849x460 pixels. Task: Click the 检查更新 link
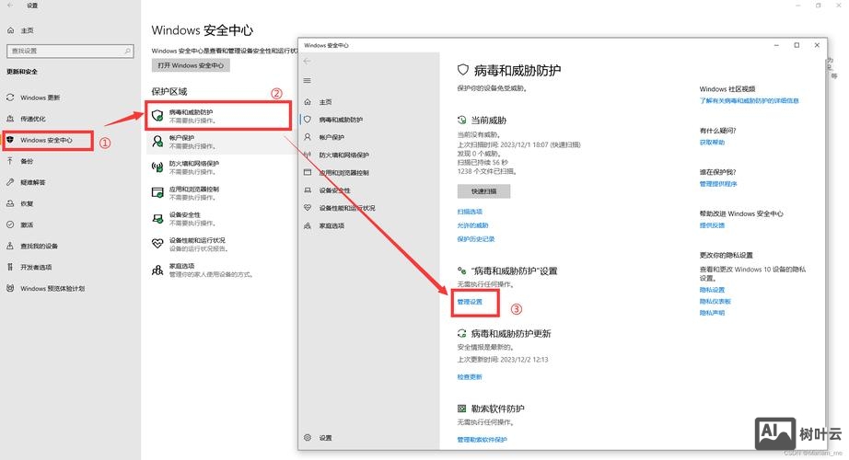pos(470,376)
